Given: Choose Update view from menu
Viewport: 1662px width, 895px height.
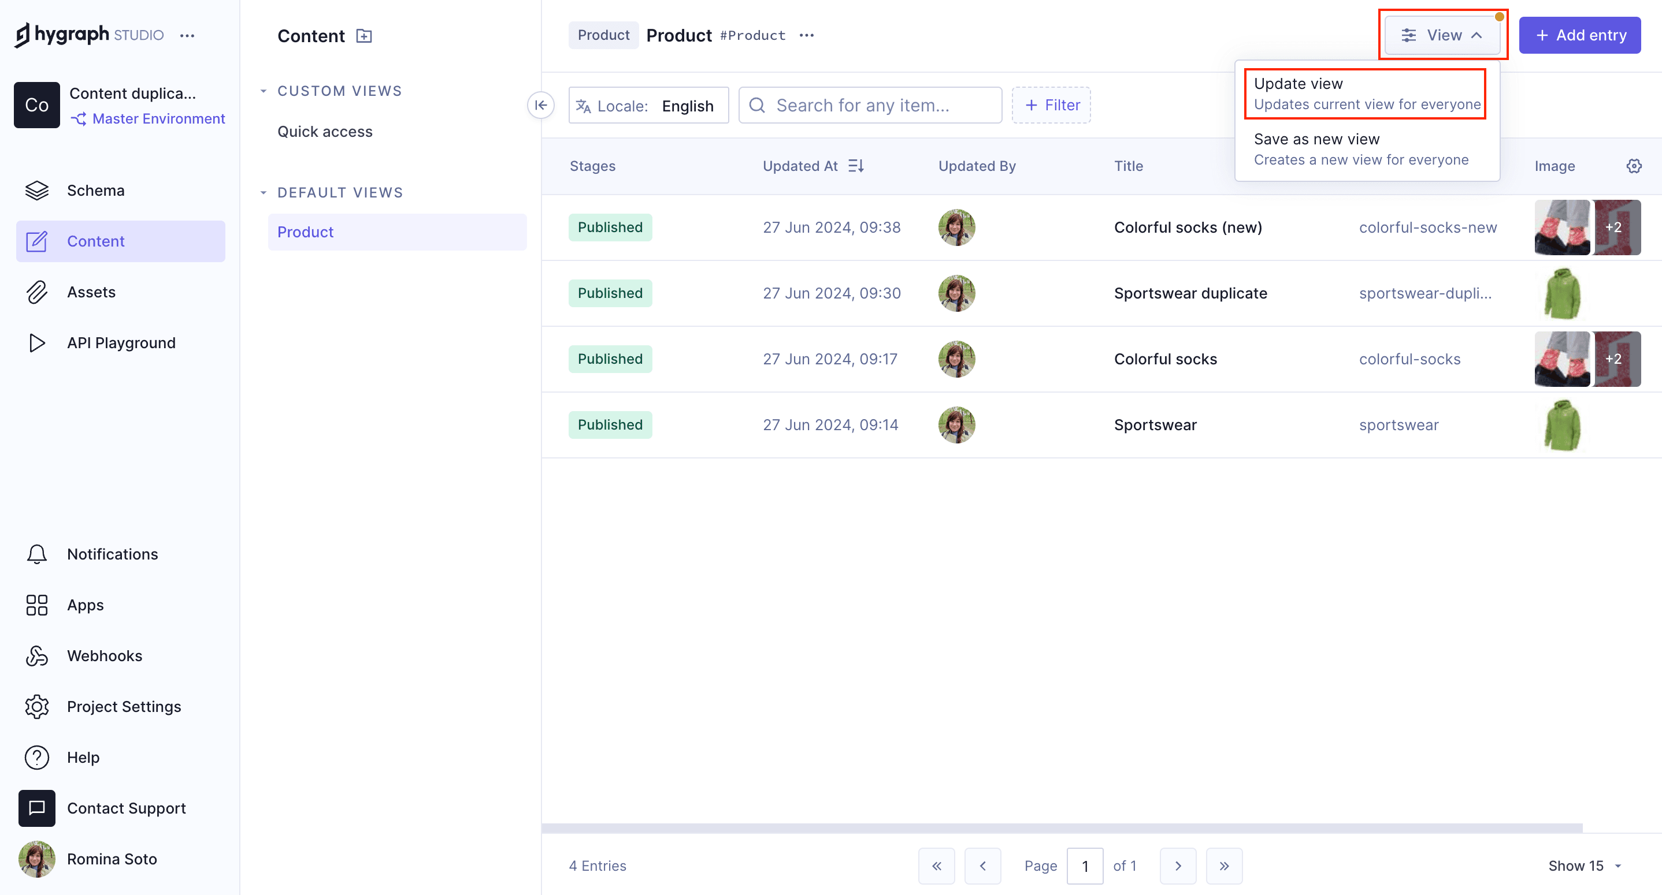Looking at the screenshot, I should (x=1364, y=94).
